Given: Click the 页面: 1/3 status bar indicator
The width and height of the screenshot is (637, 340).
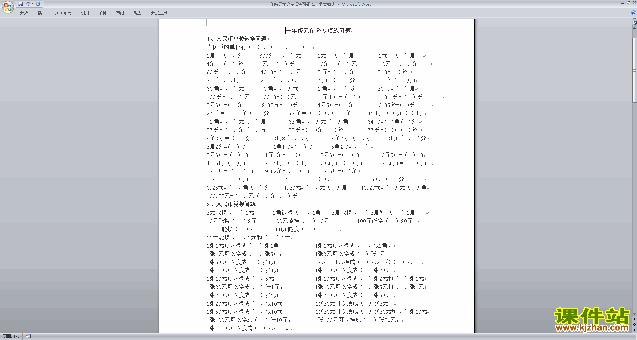Looking at the screenshot, I should (x=11, y=336).
